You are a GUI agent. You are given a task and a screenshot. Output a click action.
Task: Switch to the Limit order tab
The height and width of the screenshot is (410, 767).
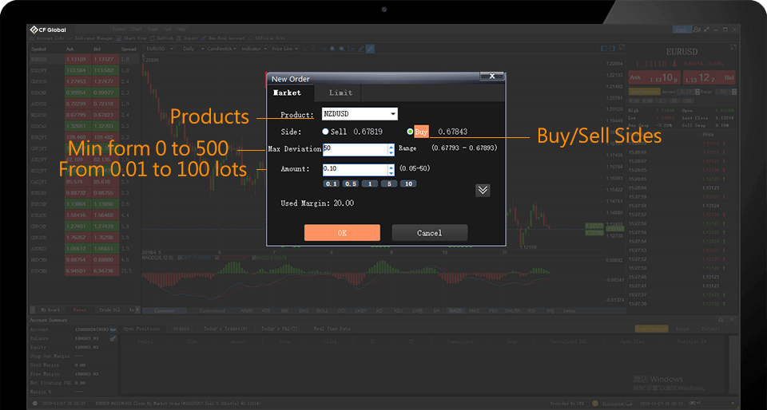coord(340,93)
